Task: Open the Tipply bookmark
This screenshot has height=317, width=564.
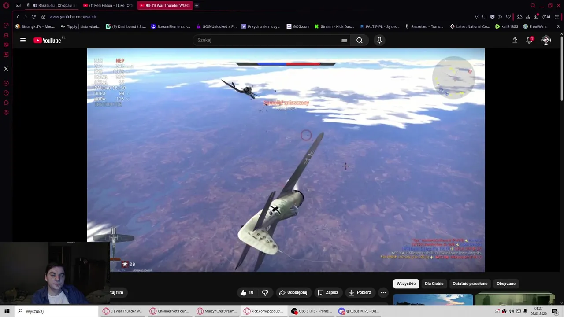Action: pos(81,26)
